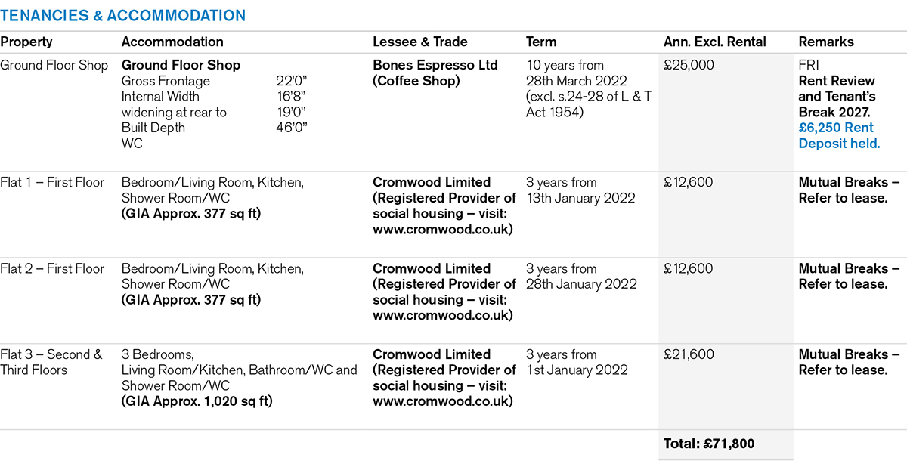Click the Total: £71,800 figure
Screen dimensions: 907x467
(709, 444)
